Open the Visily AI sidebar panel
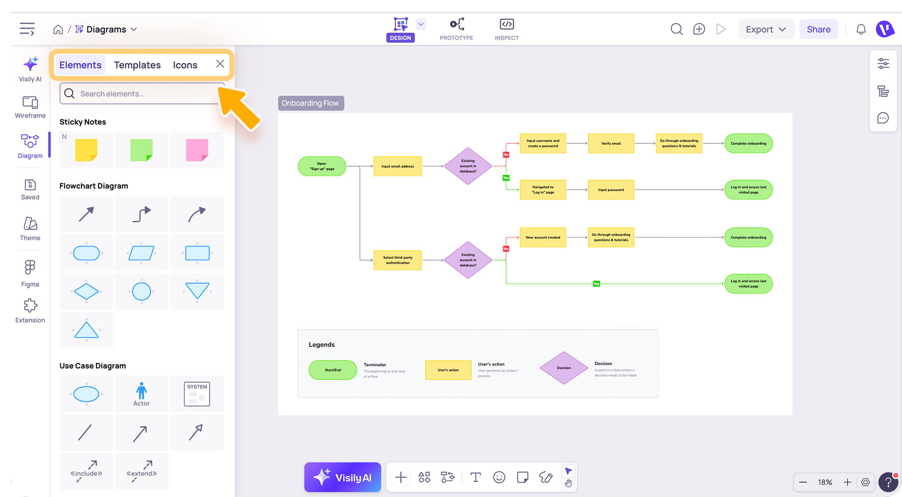902x497 pixels. coord(30,69)
